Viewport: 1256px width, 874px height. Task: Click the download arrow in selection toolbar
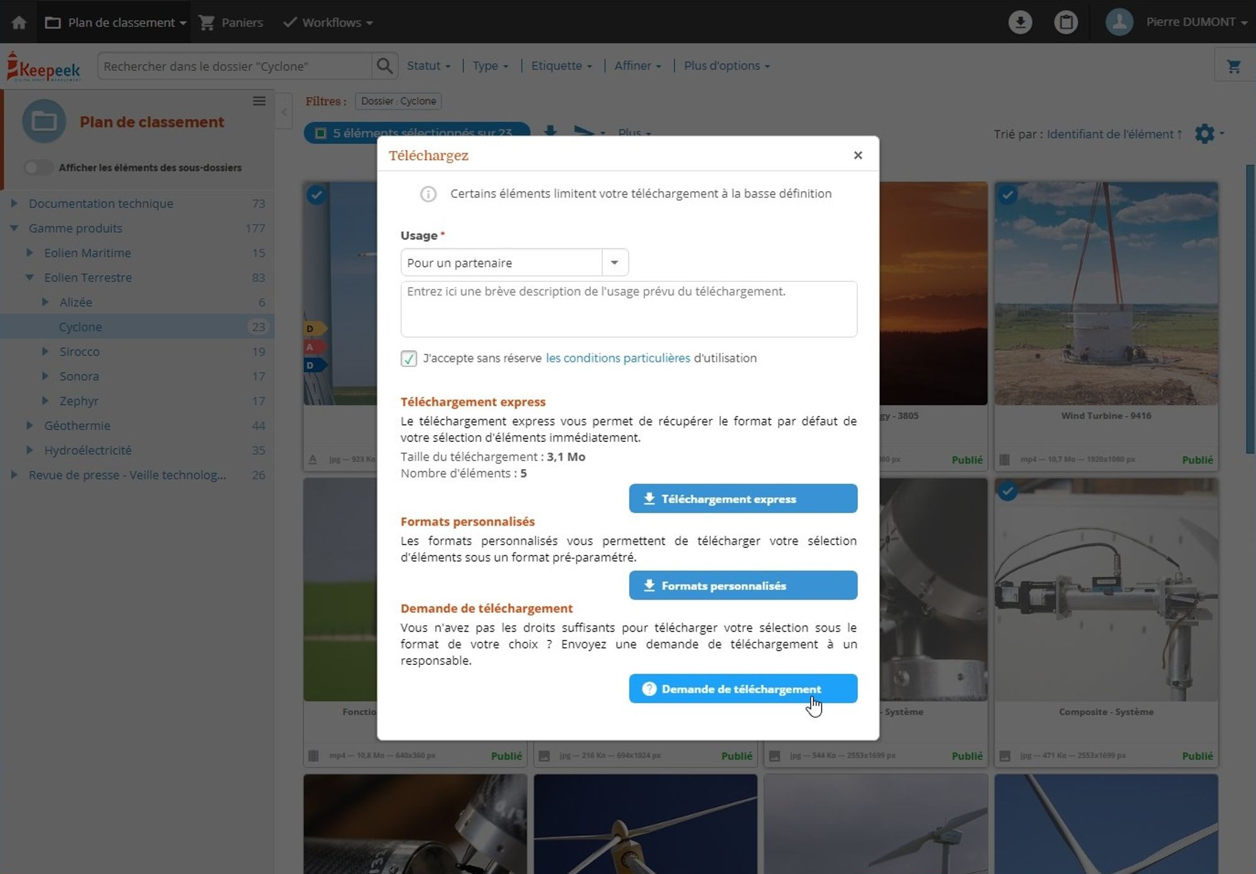point(550,131)
